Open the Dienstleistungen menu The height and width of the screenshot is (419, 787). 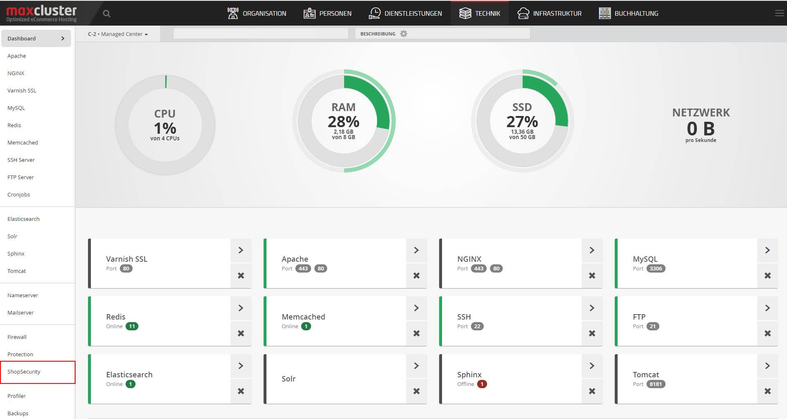tap(405, 13)
